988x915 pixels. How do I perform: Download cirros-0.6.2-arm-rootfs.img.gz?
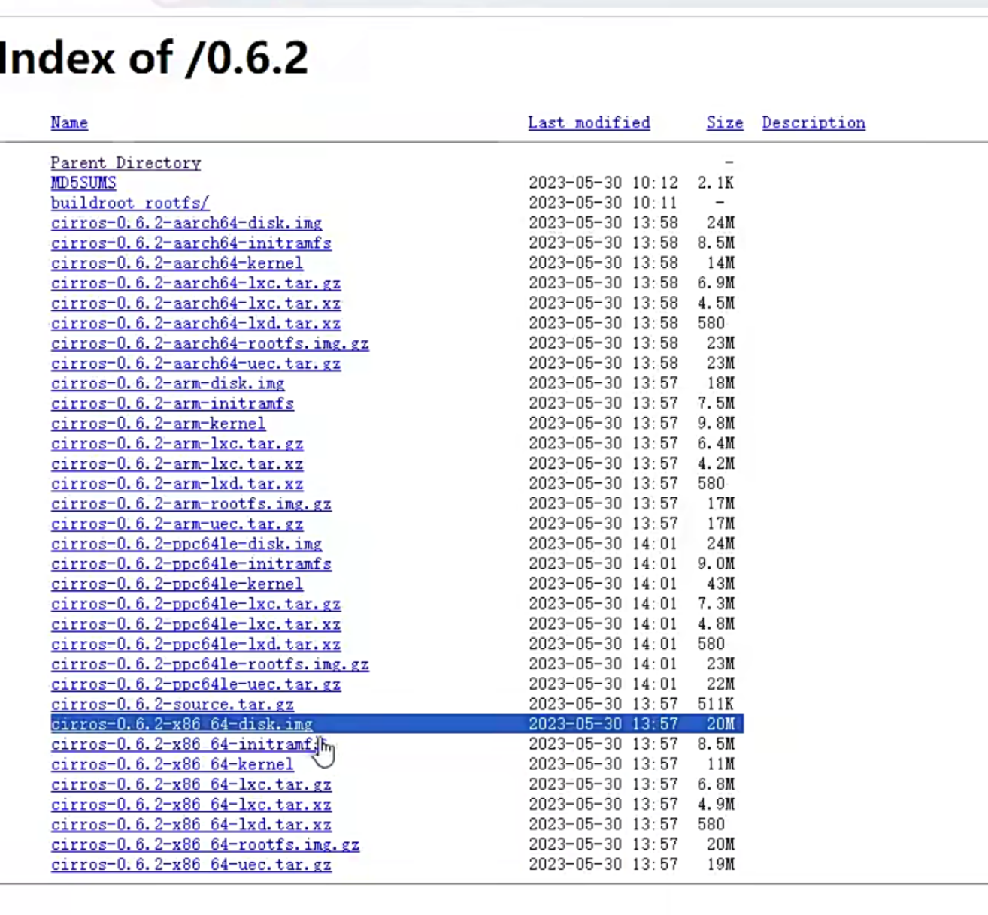coord(191,503)
